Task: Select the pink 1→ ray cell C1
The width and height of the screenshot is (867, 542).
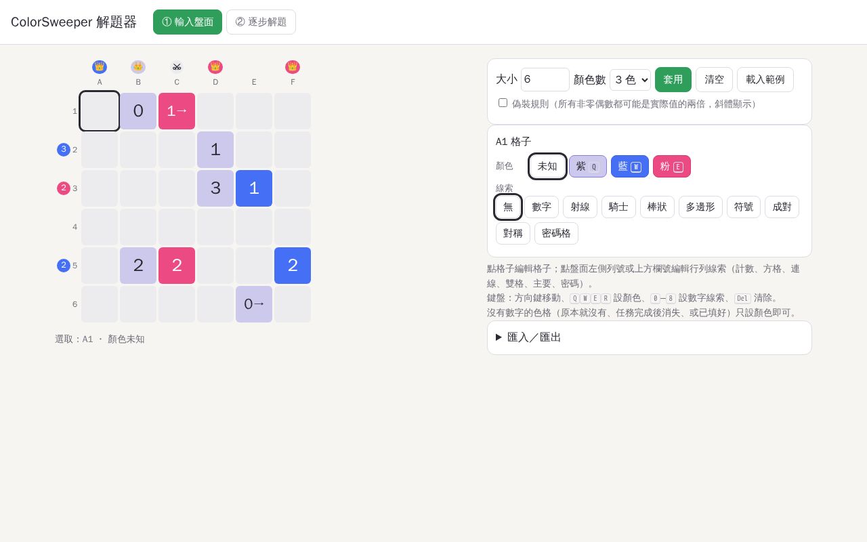Action: pyautogui.click(x=177, y=111)
